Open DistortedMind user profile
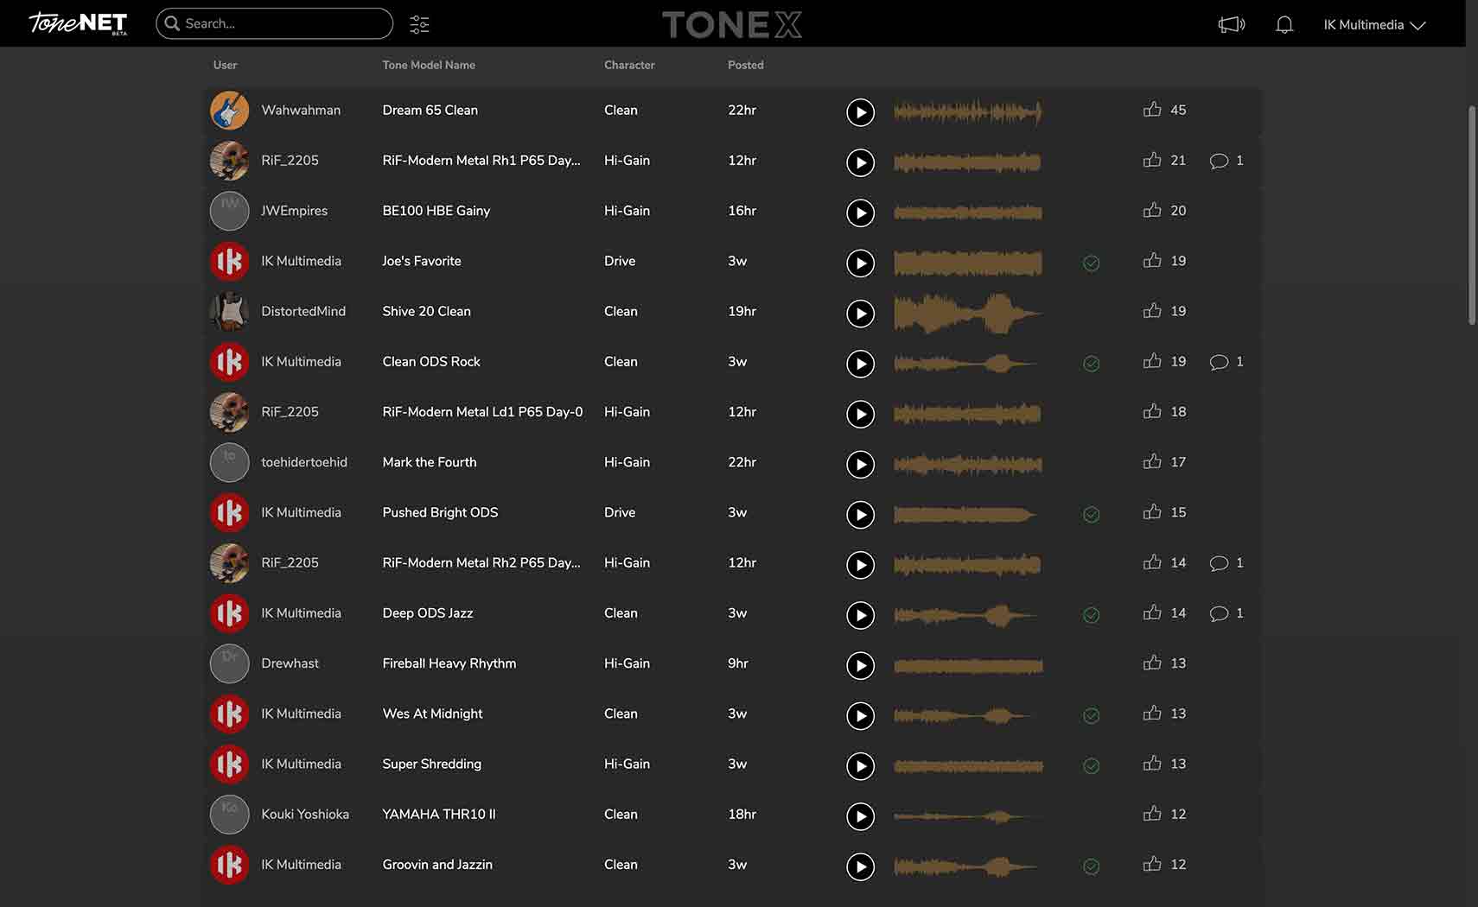1478x907 pixels. coord(303,311)
